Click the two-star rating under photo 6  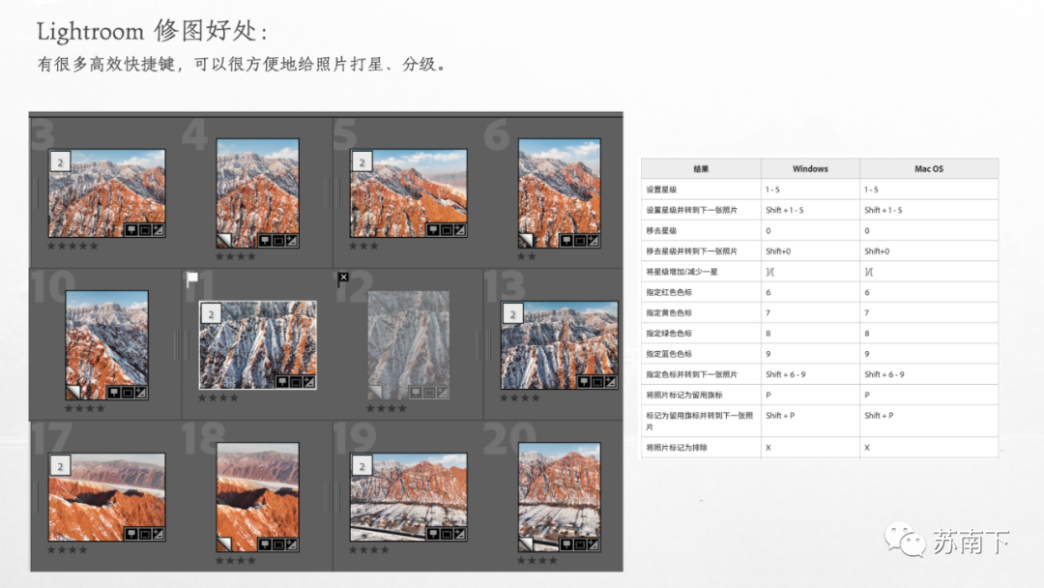click(x=527, y=256)
